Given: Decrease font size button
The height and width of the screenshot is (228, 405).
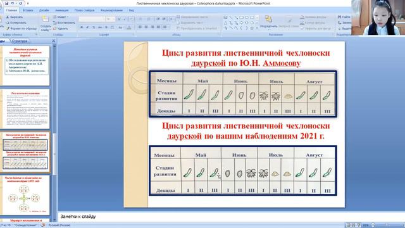Looking at the screenshot, I should [125, 19].
